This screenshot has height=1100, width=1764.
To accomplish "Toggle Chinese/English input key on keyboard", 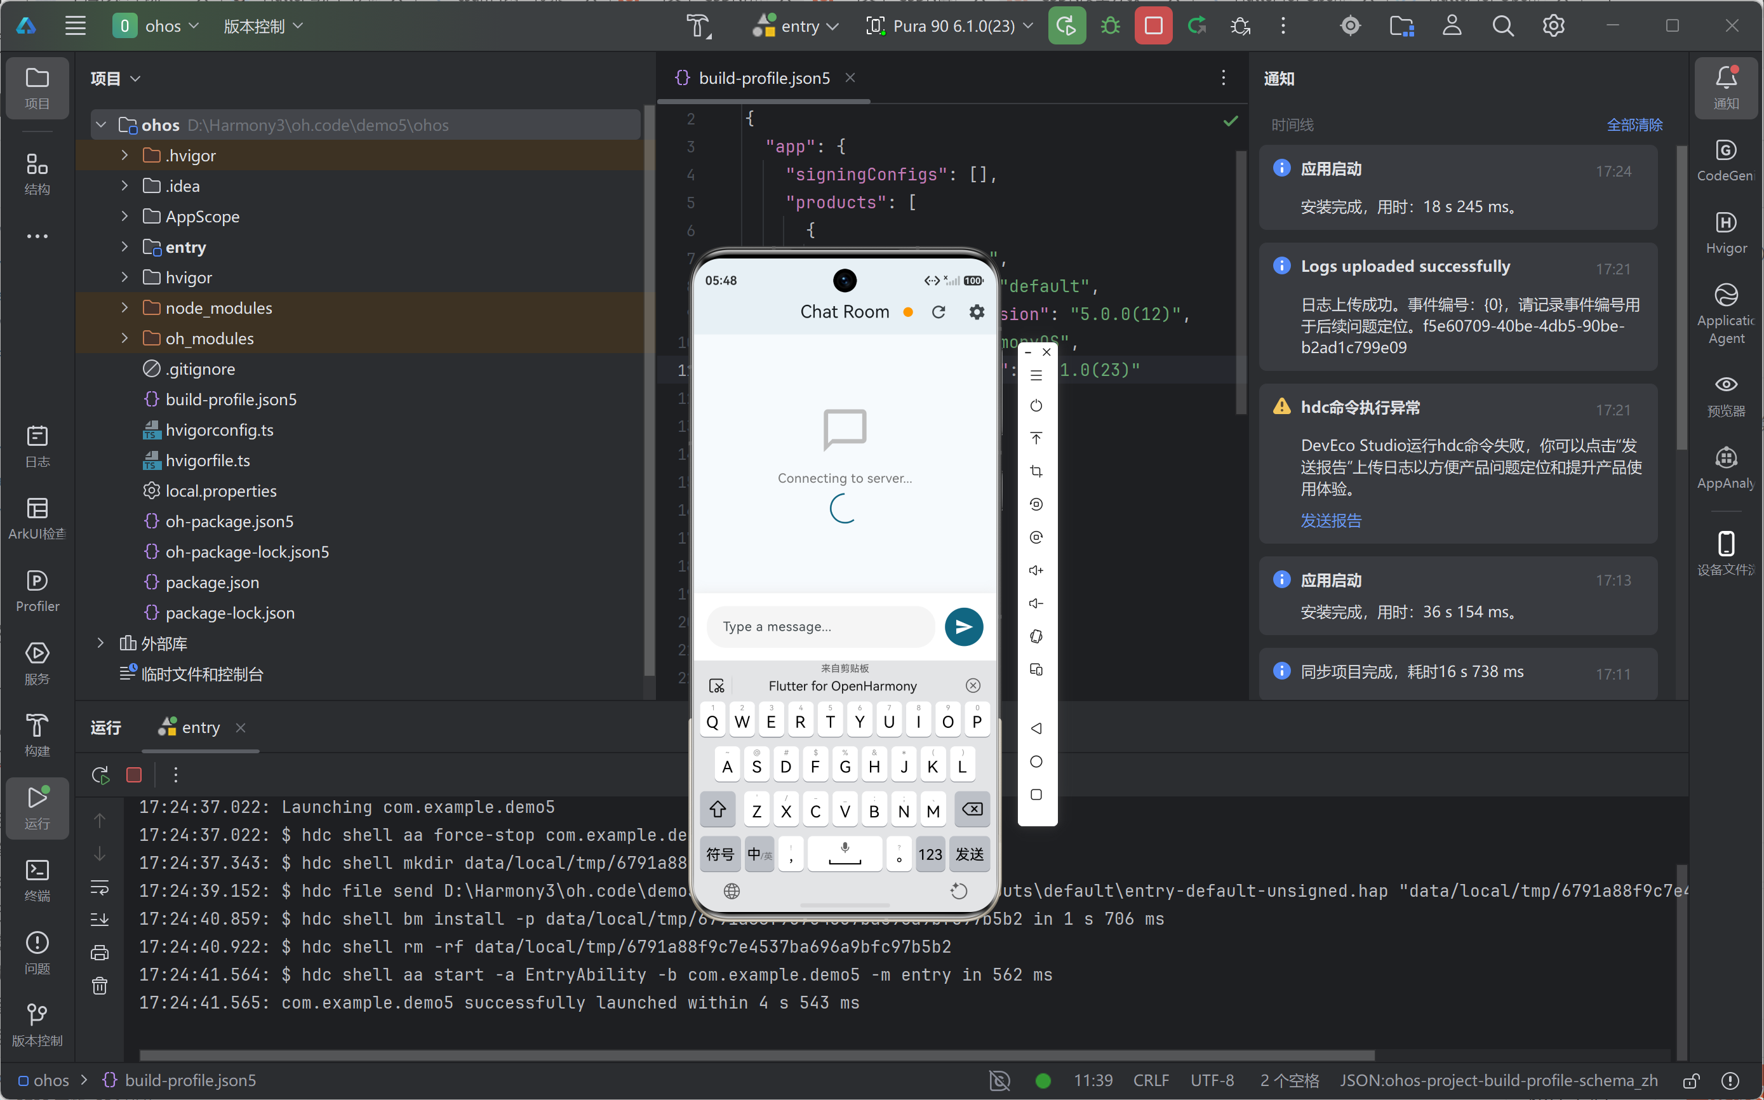I will (x=759, y=854).
